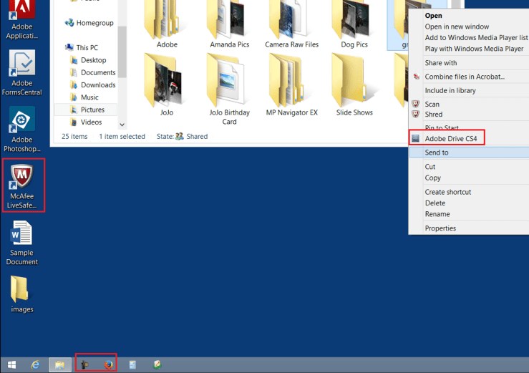
Task: Click '25 items' status bar text
Action: coord(74,136)
